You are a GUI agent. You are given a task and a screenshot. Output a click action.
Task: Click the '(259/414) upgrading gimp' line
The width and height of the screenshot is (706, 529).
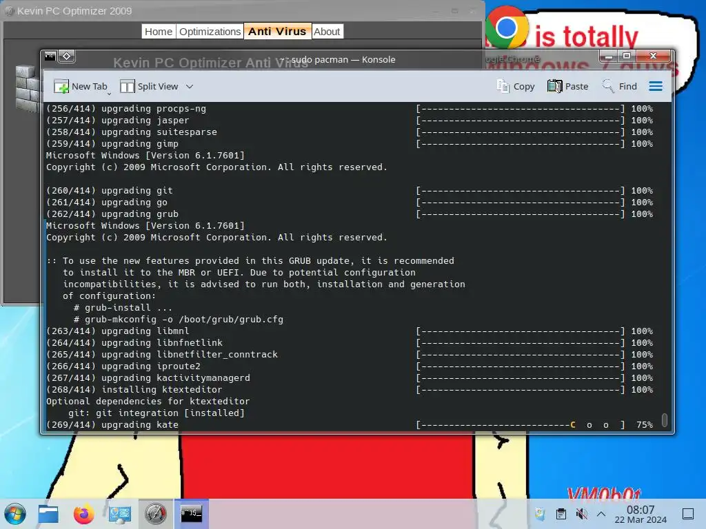[112, 144]
